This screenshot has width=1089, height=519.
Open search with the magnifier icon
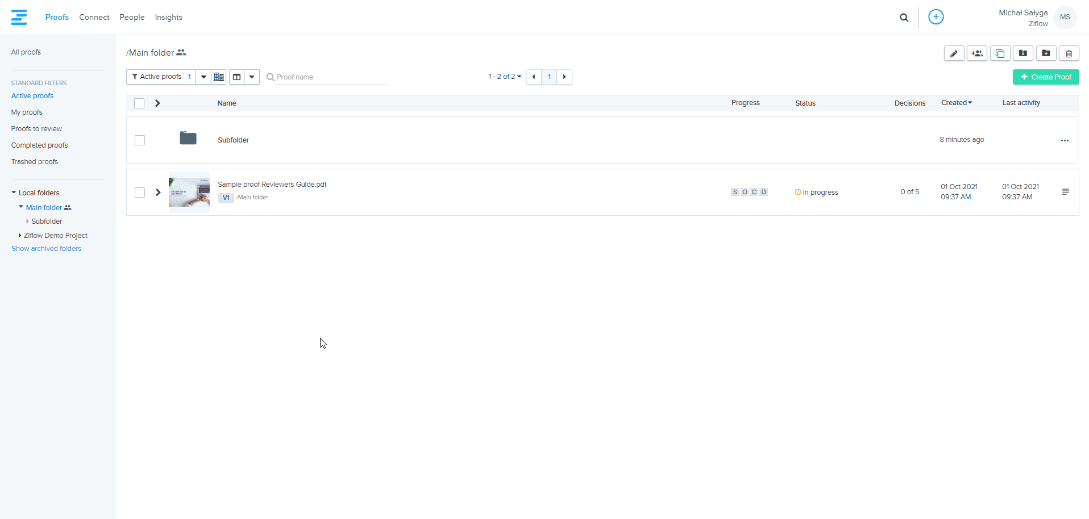click(x=904, y=18)
